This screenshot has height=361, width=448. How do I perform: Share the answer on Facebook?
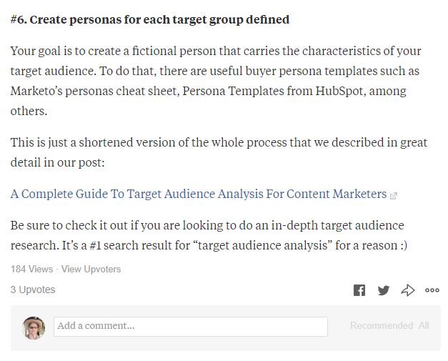tap(359, 290)
